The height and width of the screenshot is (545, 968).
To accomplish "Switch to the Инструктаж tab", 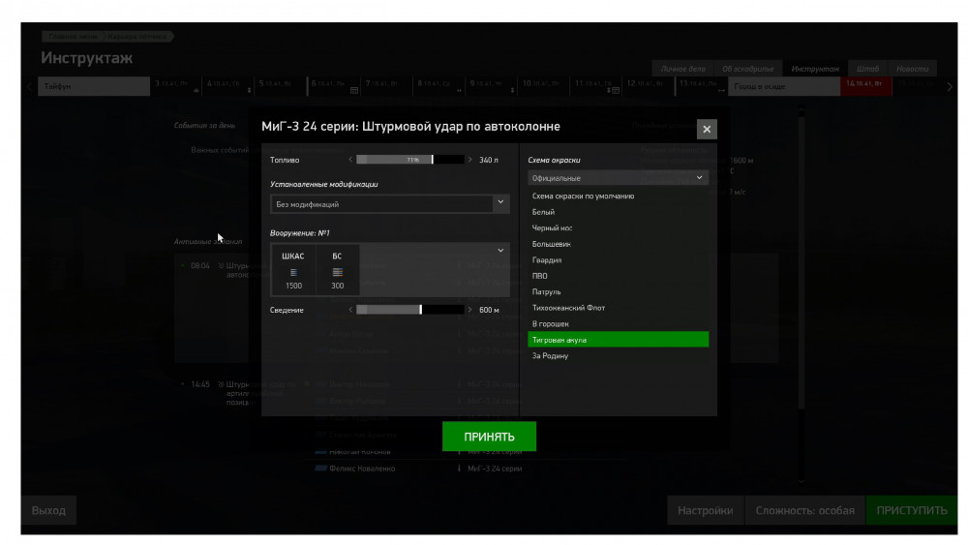I will [x=815, y=69].
